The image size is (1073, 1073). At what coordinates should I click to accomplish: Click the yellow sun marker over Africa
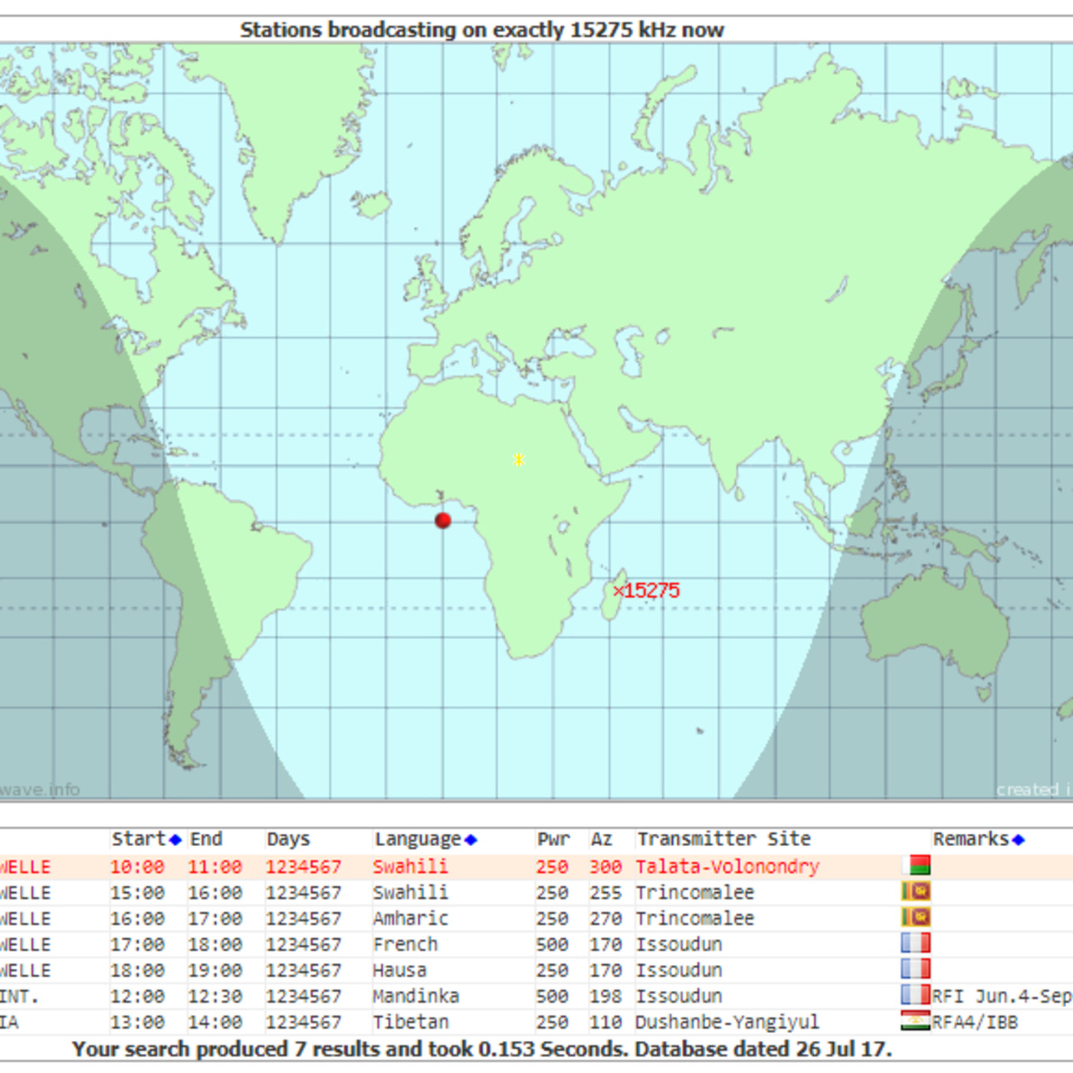(519, 459)
